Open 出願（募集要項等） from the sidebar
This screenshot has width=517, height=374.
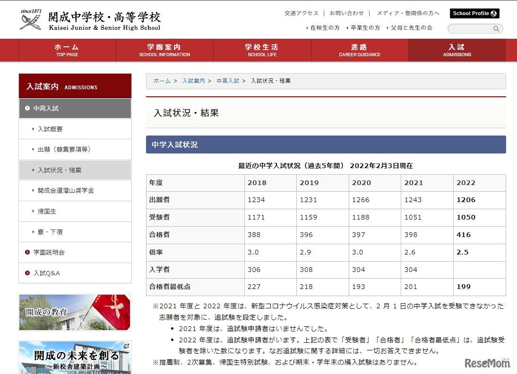pos(64,149)
